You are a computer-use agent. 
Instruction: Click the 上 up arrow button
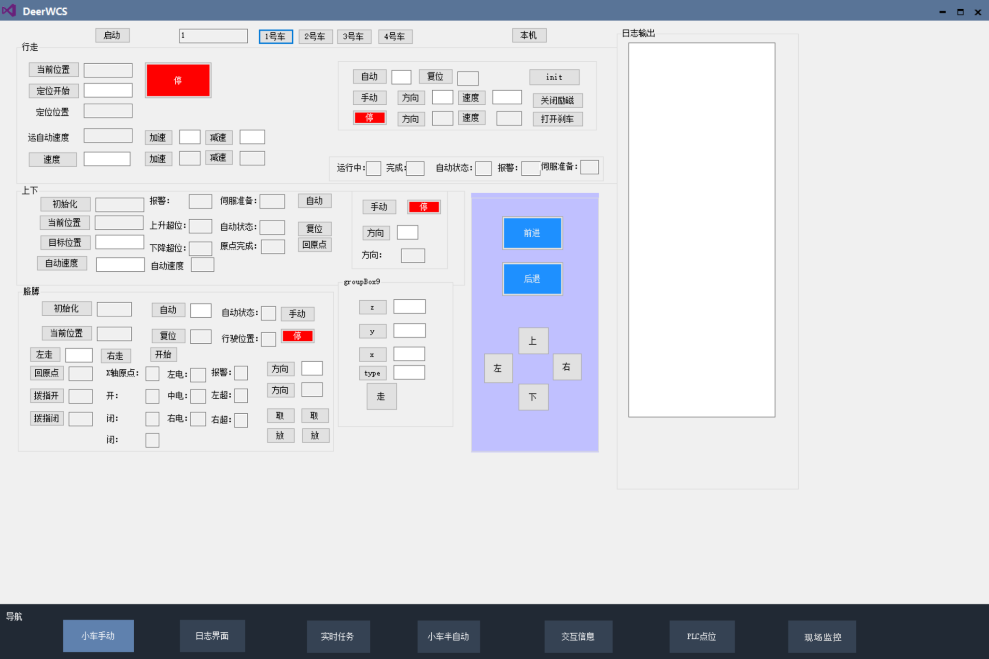(x=533, y=341)
